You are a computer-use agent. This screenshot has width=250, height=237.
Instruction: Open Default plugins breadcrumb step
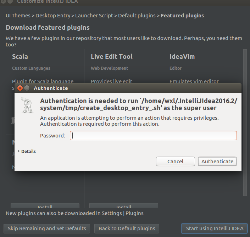[x=137, y=16]
